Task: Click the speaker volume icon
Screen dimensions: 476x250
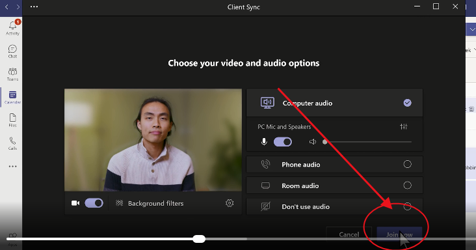Action: 312,141
